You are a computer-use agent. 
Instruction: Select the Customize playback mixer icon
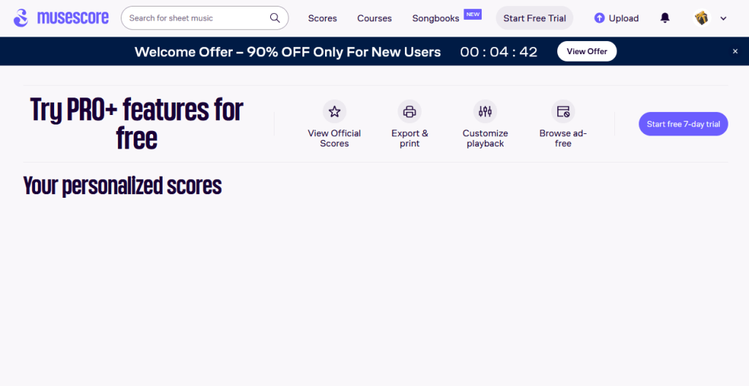pos(485,112)
